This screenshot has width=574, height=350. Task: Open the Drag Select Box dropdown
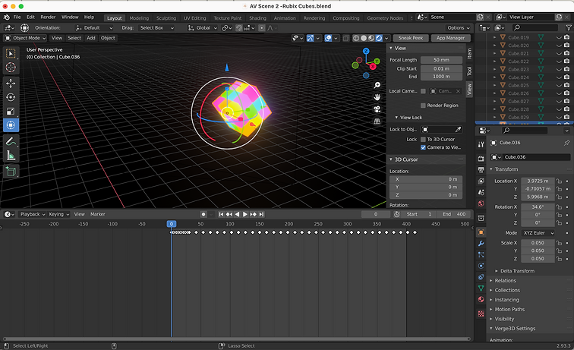156,28
